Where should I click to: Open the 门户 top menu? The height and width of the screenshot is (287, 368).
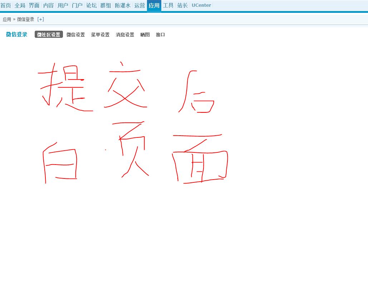click(77, 5)
